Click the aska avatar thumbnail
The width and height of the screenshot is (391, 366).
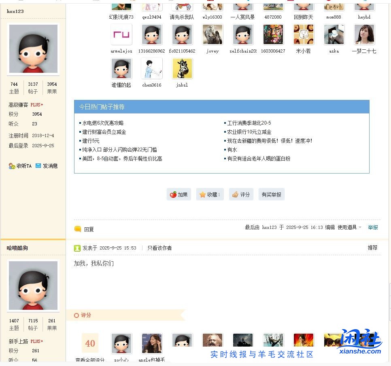click(334, 34)
